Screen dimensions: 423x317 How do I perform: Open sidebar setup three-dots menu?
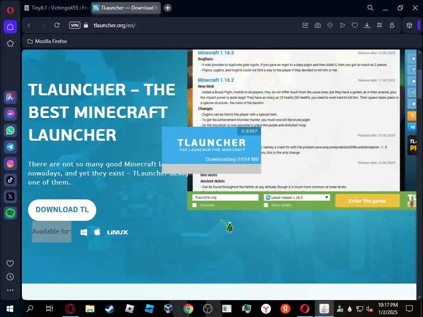point(10,290)
